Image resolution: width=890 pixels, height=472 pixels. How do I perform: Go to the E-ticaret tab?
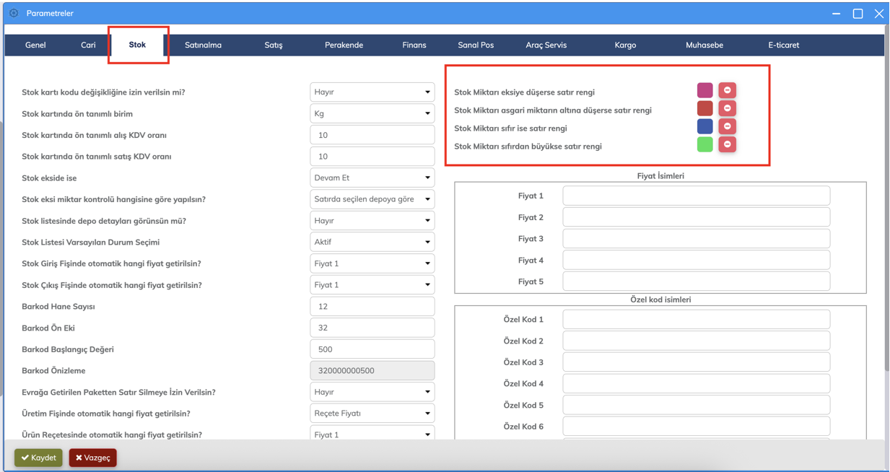click(783, 45)
